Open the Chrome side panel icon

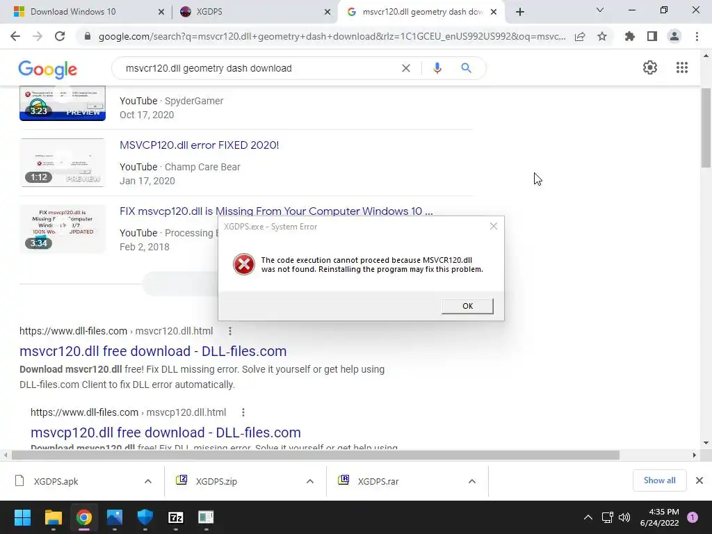652,36
